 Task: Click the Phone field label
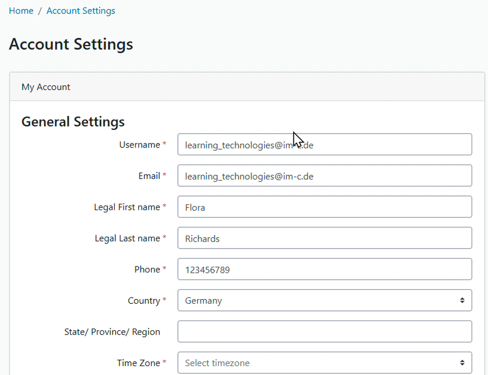(x=147, y=269)
